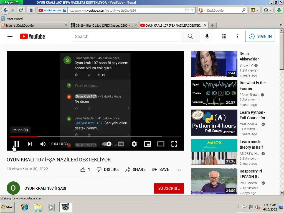This screenshot has height=213, width=284.
Task: Toggle the autoplay switch
Action: pyautogui.click(x=107, y=144)
